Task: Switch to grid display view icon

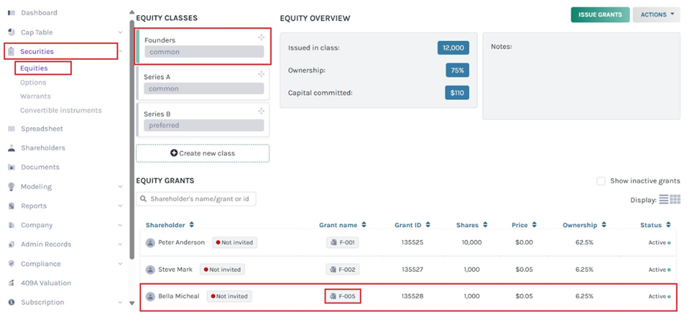Action: (675, 199)
